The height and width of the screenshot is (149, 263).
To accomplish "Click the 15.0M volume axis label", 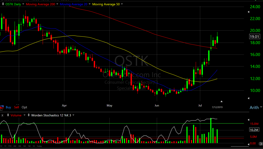I will tap(254, 124).
